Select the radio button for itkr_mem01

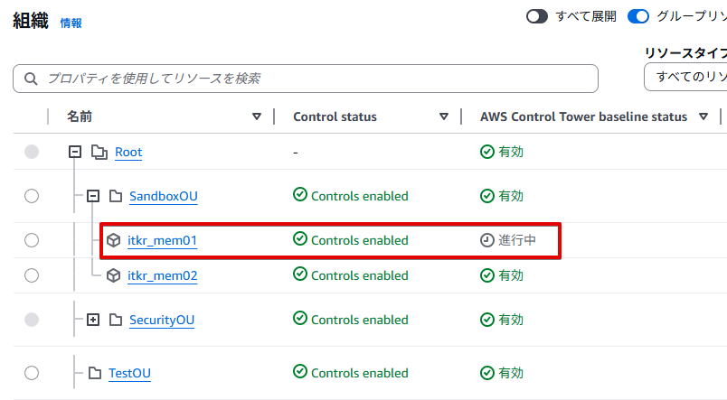[x=32, y=240]
